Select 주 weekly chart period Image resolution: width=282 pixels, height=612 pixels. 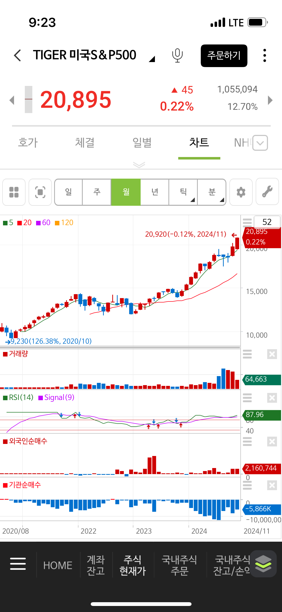pyautogui.click(x=97, y=192)
